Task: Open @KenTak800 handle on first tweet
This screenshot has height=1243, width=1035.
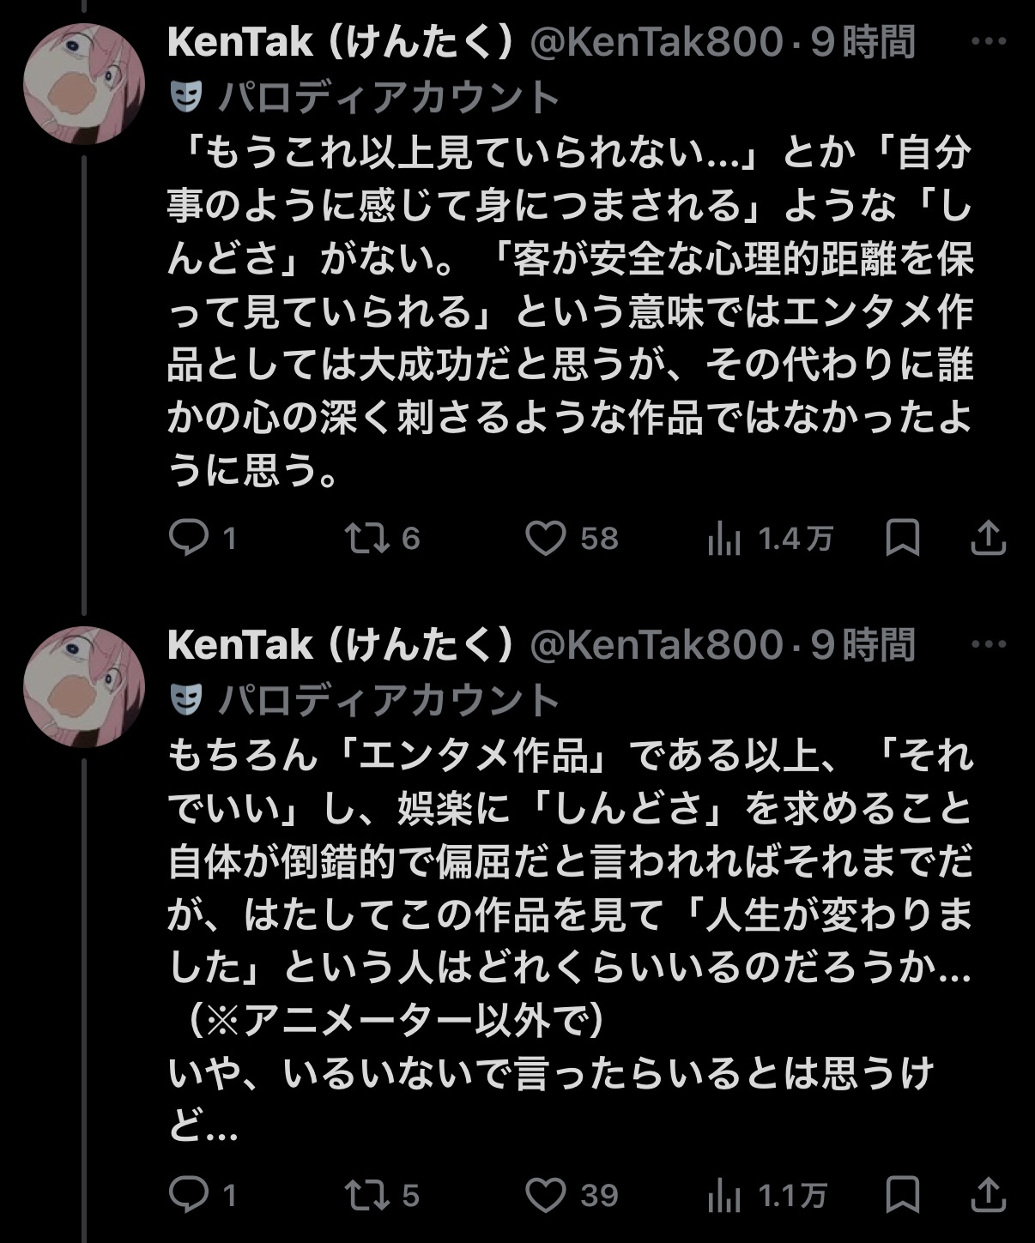Action: click(x=657, y=41)
